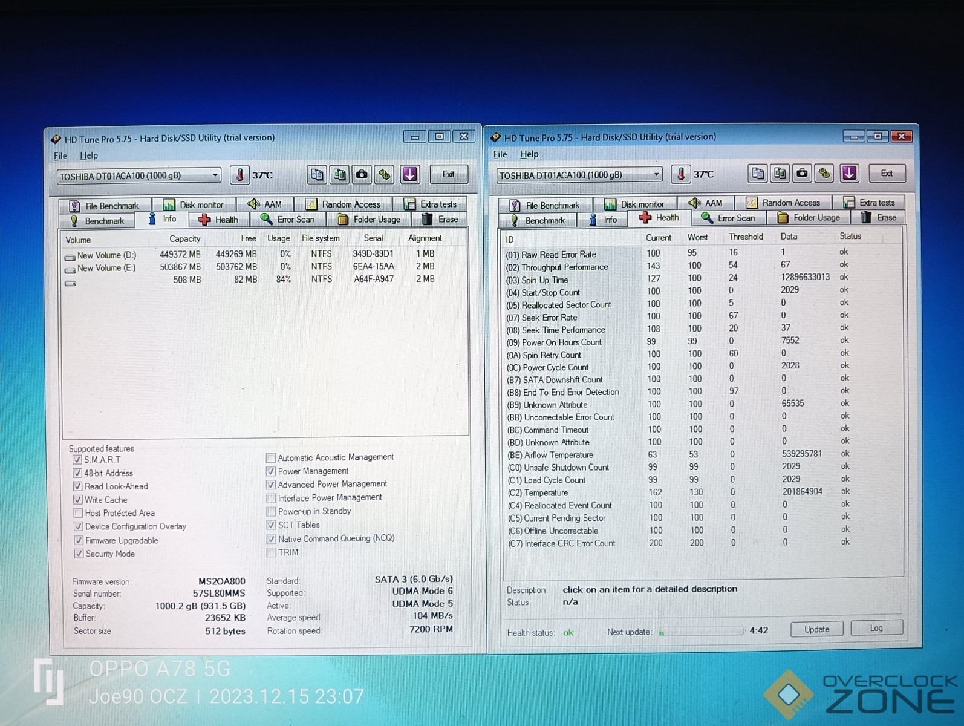Click camera save screenshot icon in right window
The height and width of the screenshot is (726, 964).
coord(802,174)
